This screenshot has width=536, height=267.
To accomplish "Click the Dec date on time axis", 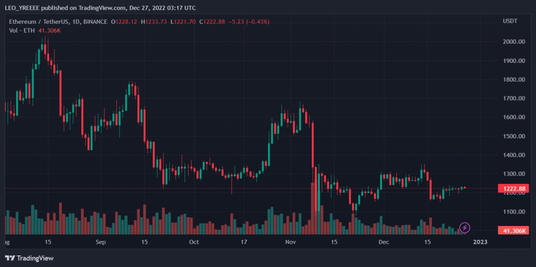I will point(384,242).
